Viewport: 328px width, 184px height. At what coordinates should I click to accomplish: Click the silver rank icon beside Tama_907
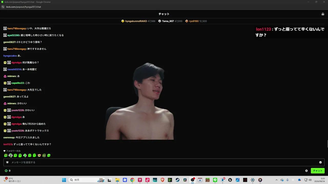point(160,21)
